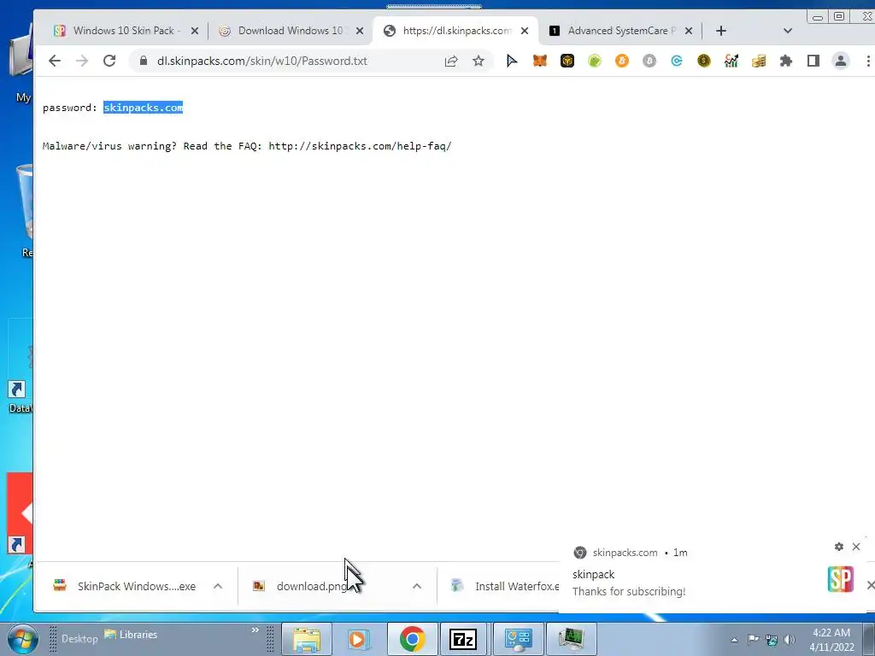Click the SP logo in the notification

[x=841, y=579]
